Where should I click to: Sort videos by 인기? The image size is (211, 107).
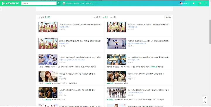point(113,17)
